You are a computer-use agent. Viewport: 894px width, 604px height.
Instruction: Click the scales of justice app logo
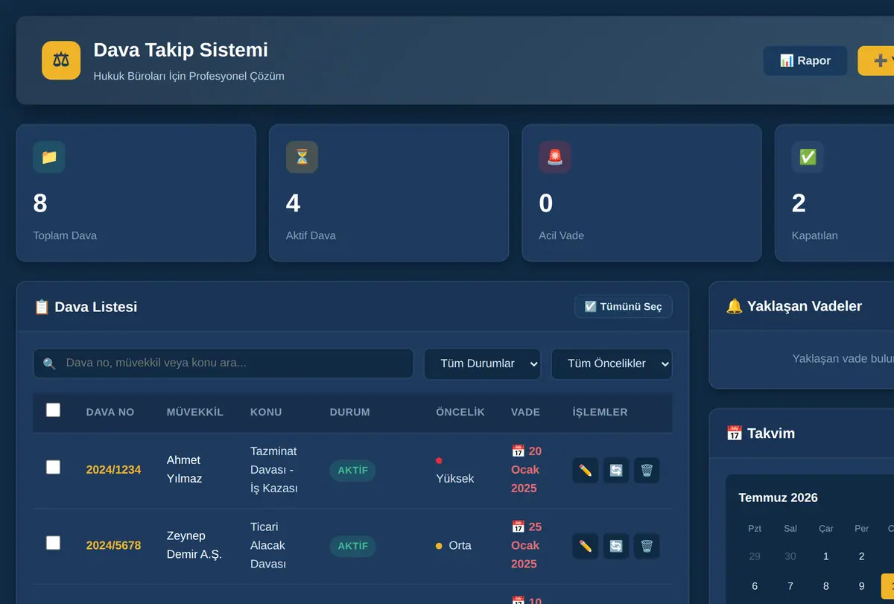point(61,60)
